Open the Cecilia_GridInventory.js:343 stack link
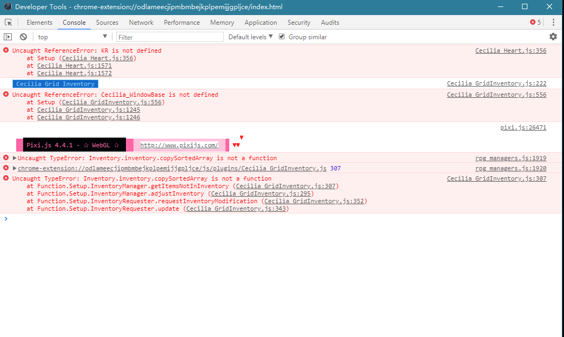Screen dimensions: 564x337 [236, 209]
